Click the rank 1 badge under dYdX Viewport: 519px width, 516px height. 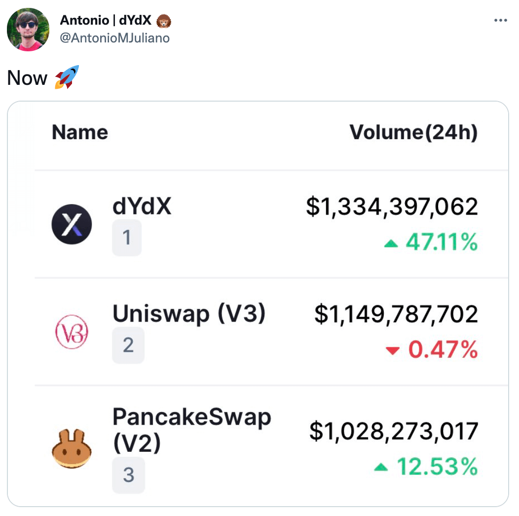[127, 237]
